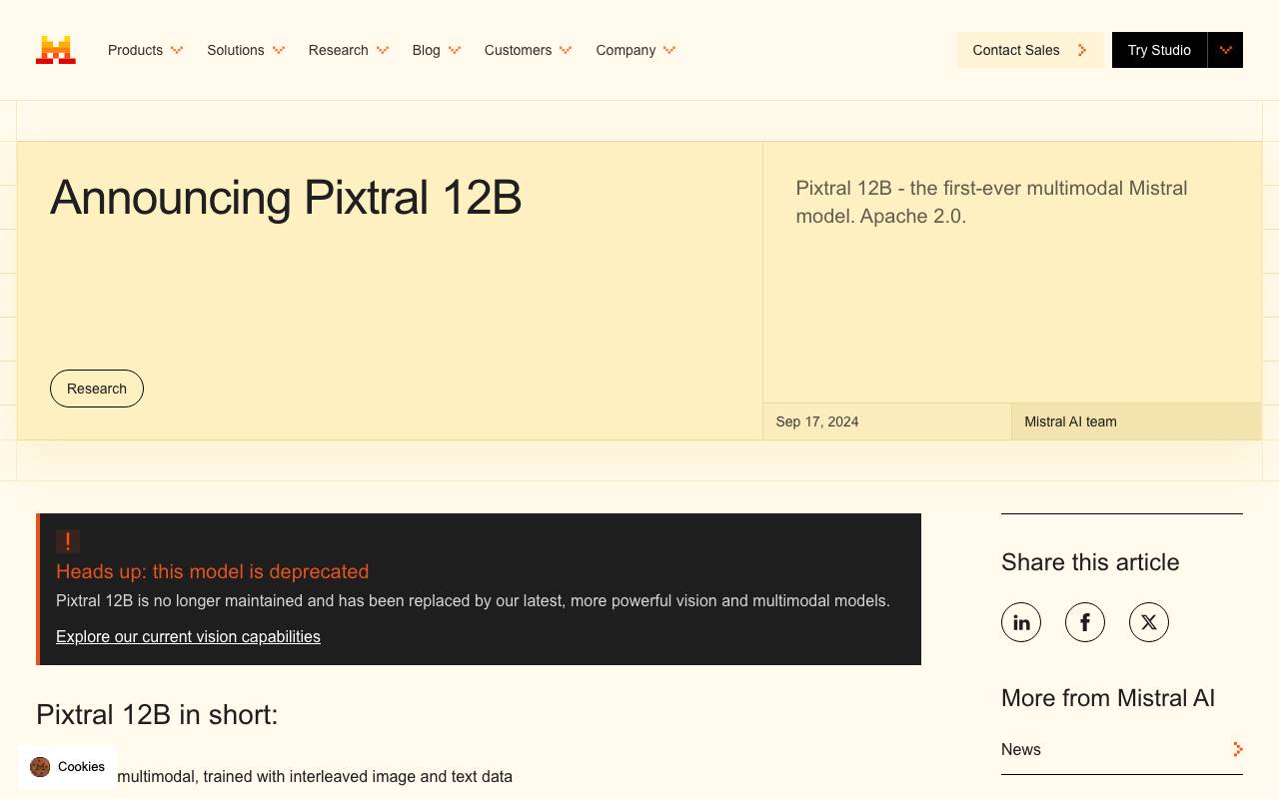Image resolution: width=1279 pixels, height=799 pixels.
Task: Open the Blog menu
Action: [x=437, y=50]
